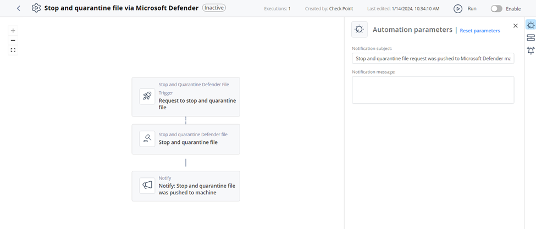This screenshot has height=229, width=536.
Task: Click the automation title text
Action: [x=121, y=8]
